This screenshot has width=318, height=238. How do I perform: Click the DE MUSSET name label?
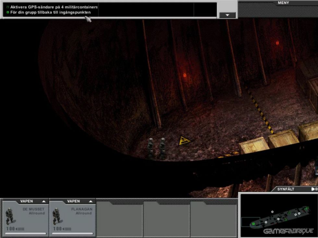[33, 209]
